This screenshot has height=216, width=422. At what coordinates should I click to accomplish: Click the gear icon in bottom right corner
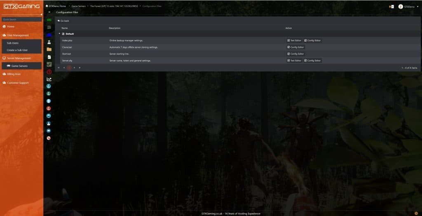point(416,213)
